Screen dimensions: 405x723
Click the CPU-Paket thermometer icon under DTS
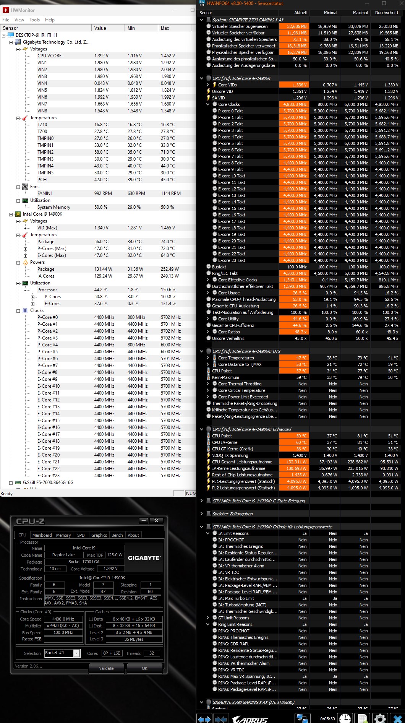click(x=209, y=371)
